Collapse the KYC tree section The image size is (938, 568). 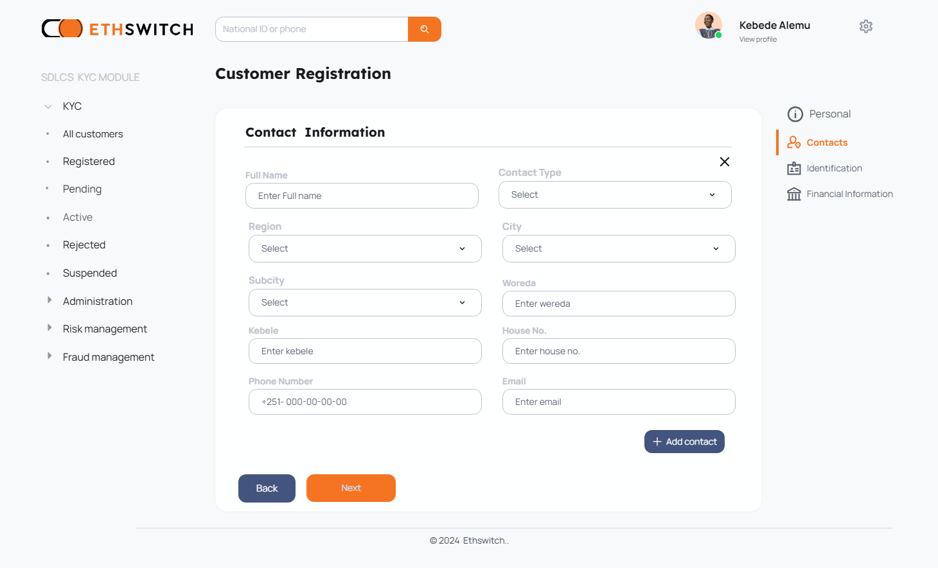tap(48, 107)
